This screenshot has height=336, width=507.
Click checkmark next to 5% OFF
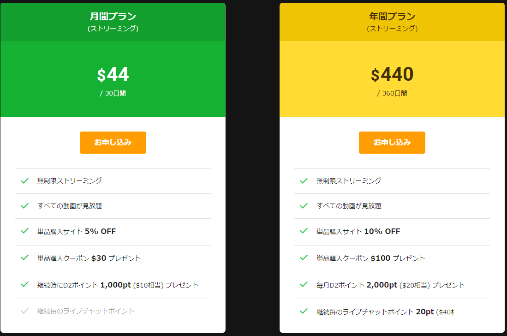(x=25, y=231)
